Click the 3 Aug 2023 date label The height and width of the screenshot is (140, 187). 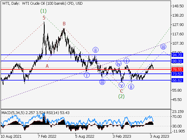(160, 136)
